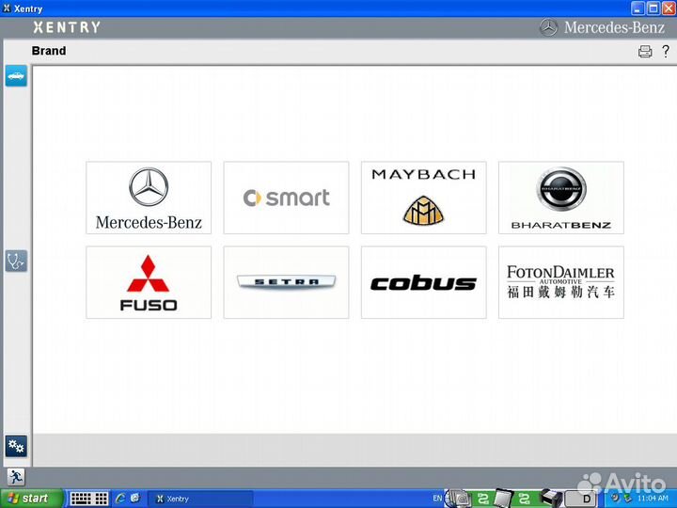Open the Foton Daimler Automotive tile

(560, 282)
